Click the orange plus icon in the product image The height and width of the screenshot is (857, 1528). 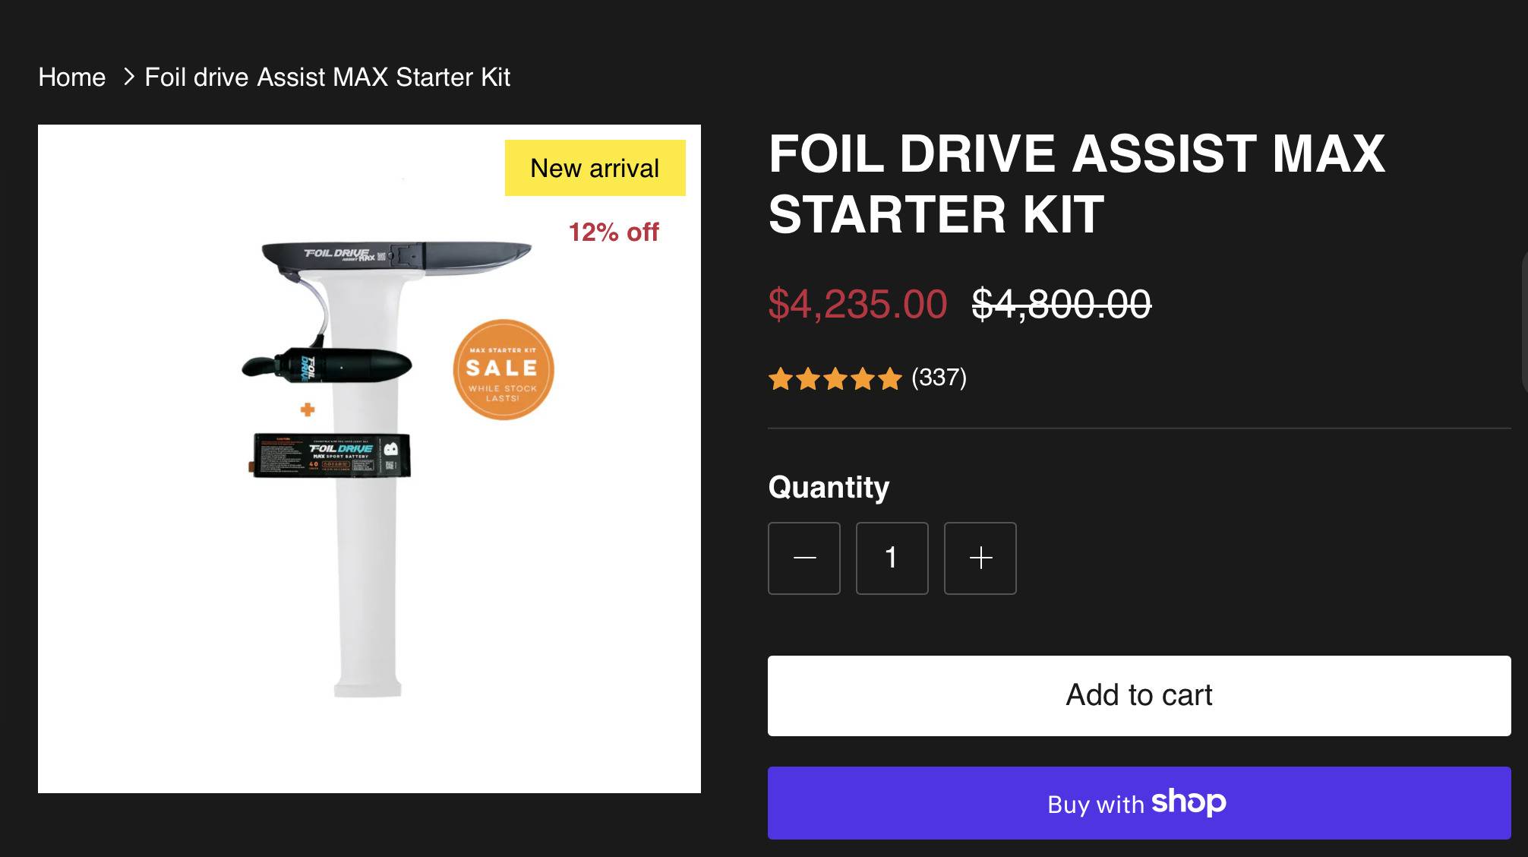(308, 410)
